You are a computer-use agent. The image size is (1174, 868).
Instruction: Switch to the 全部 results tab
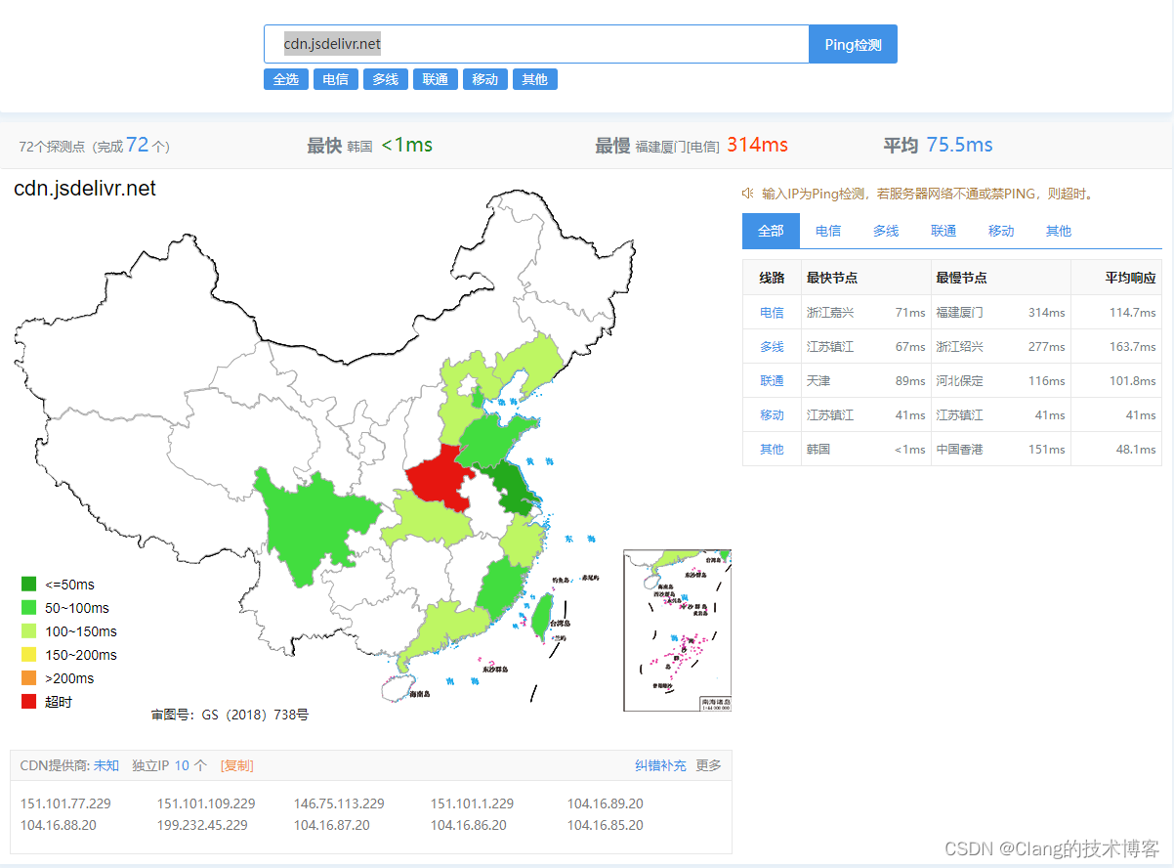(771, 231)
